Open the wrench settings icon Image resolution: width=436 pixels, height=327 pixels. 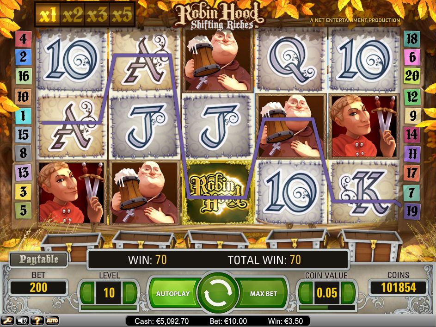click(7, 321)
